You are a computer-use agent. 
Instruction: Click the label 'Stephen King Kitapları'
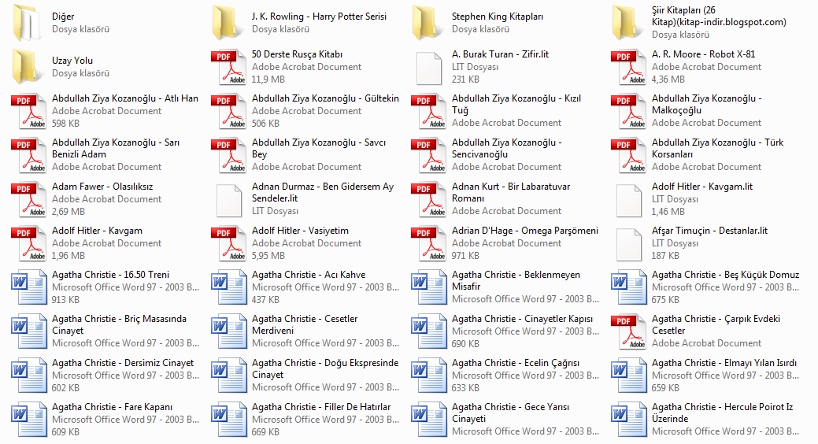coord(497,17)
